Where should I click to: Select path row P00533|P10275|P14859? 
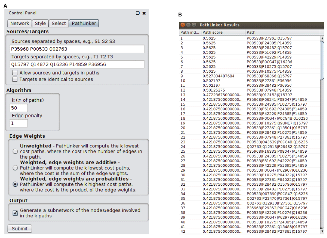(x=250, y=71)
